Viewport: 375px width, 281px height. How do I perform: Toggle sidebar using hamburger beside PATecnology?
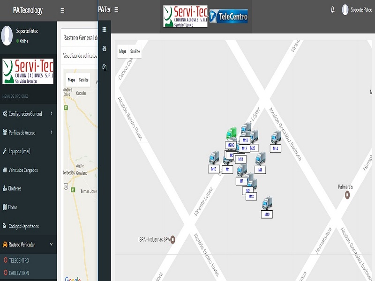point(62,10)
